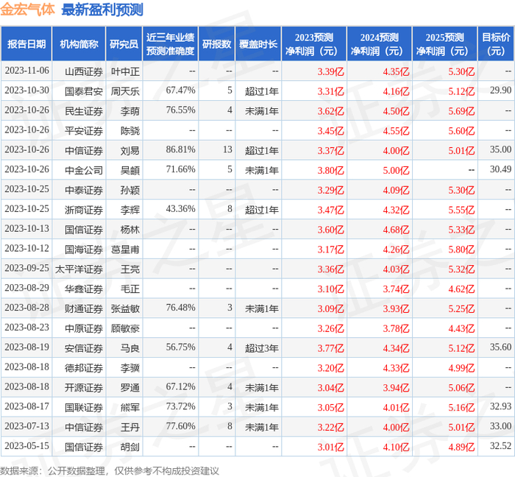Image resolution: width=515 pixels, height=477 pixels.
Task: Click researcher name 孙颖
Action: click(130, 190)
